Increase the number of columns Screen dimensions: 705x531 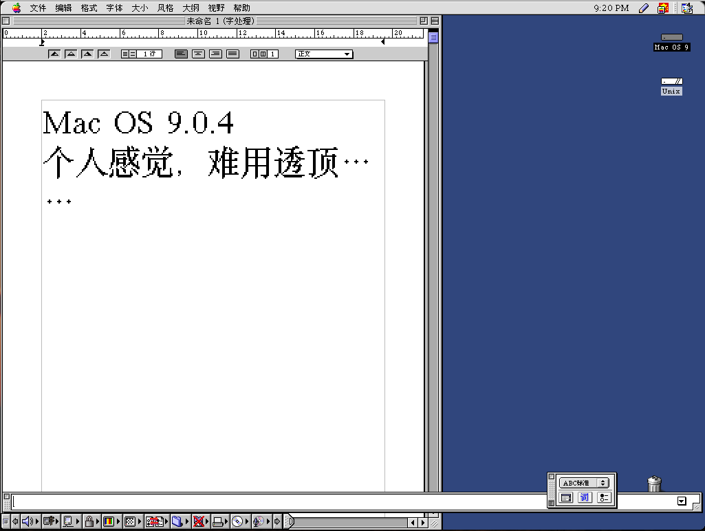263,54
